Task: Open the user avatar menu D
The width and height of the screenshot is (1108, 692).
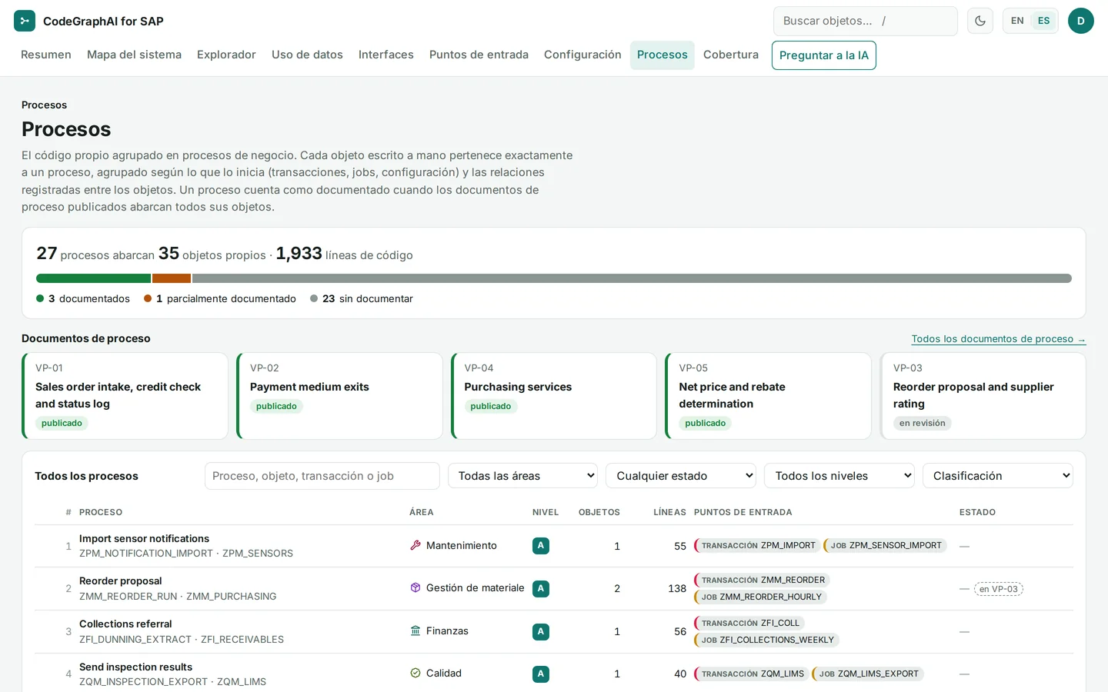Action: click(x=1081, y=21)
